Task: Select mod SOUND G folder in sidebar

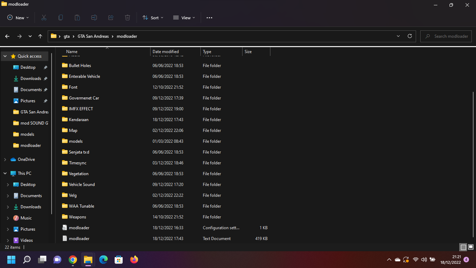Action: [x=30, y=123]
